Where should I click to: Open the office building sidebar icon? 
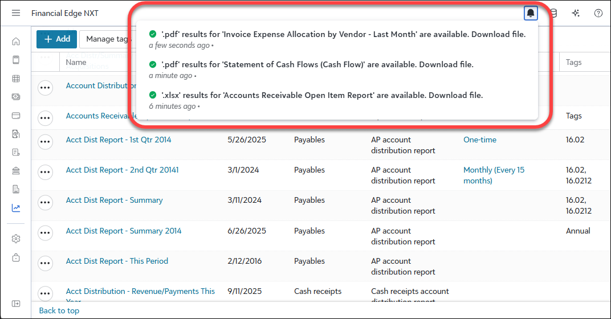[x=16, y=189]
